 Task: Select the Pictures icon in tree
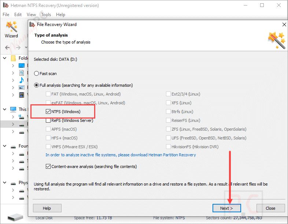pos(22,87)
